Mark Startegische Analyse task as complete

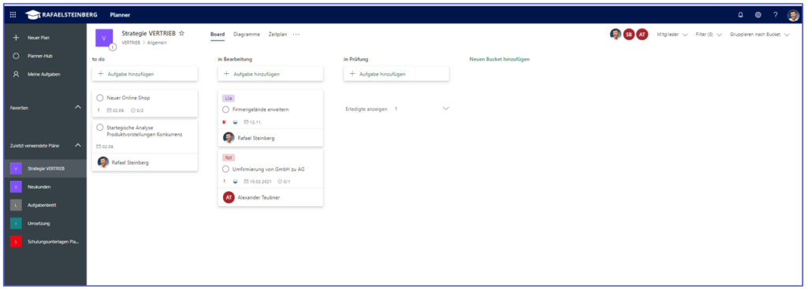click(x=100, y=127)
